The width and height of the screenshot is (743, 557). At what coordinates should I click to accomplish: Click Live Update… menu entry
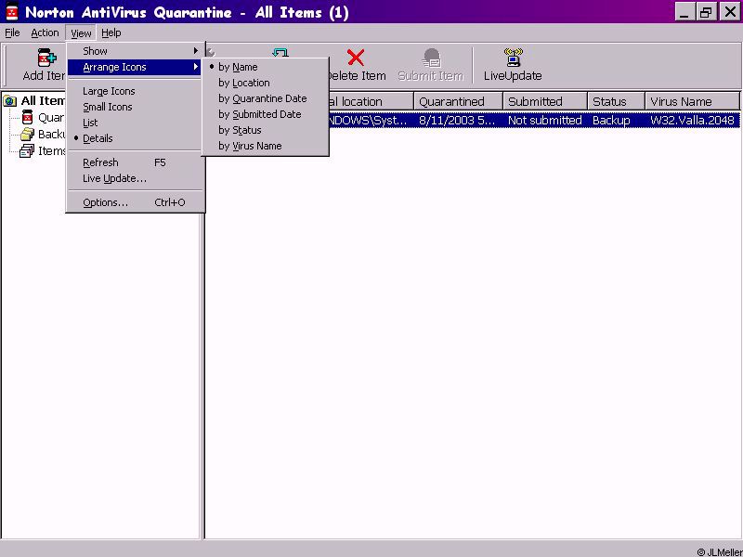[114, 178]
